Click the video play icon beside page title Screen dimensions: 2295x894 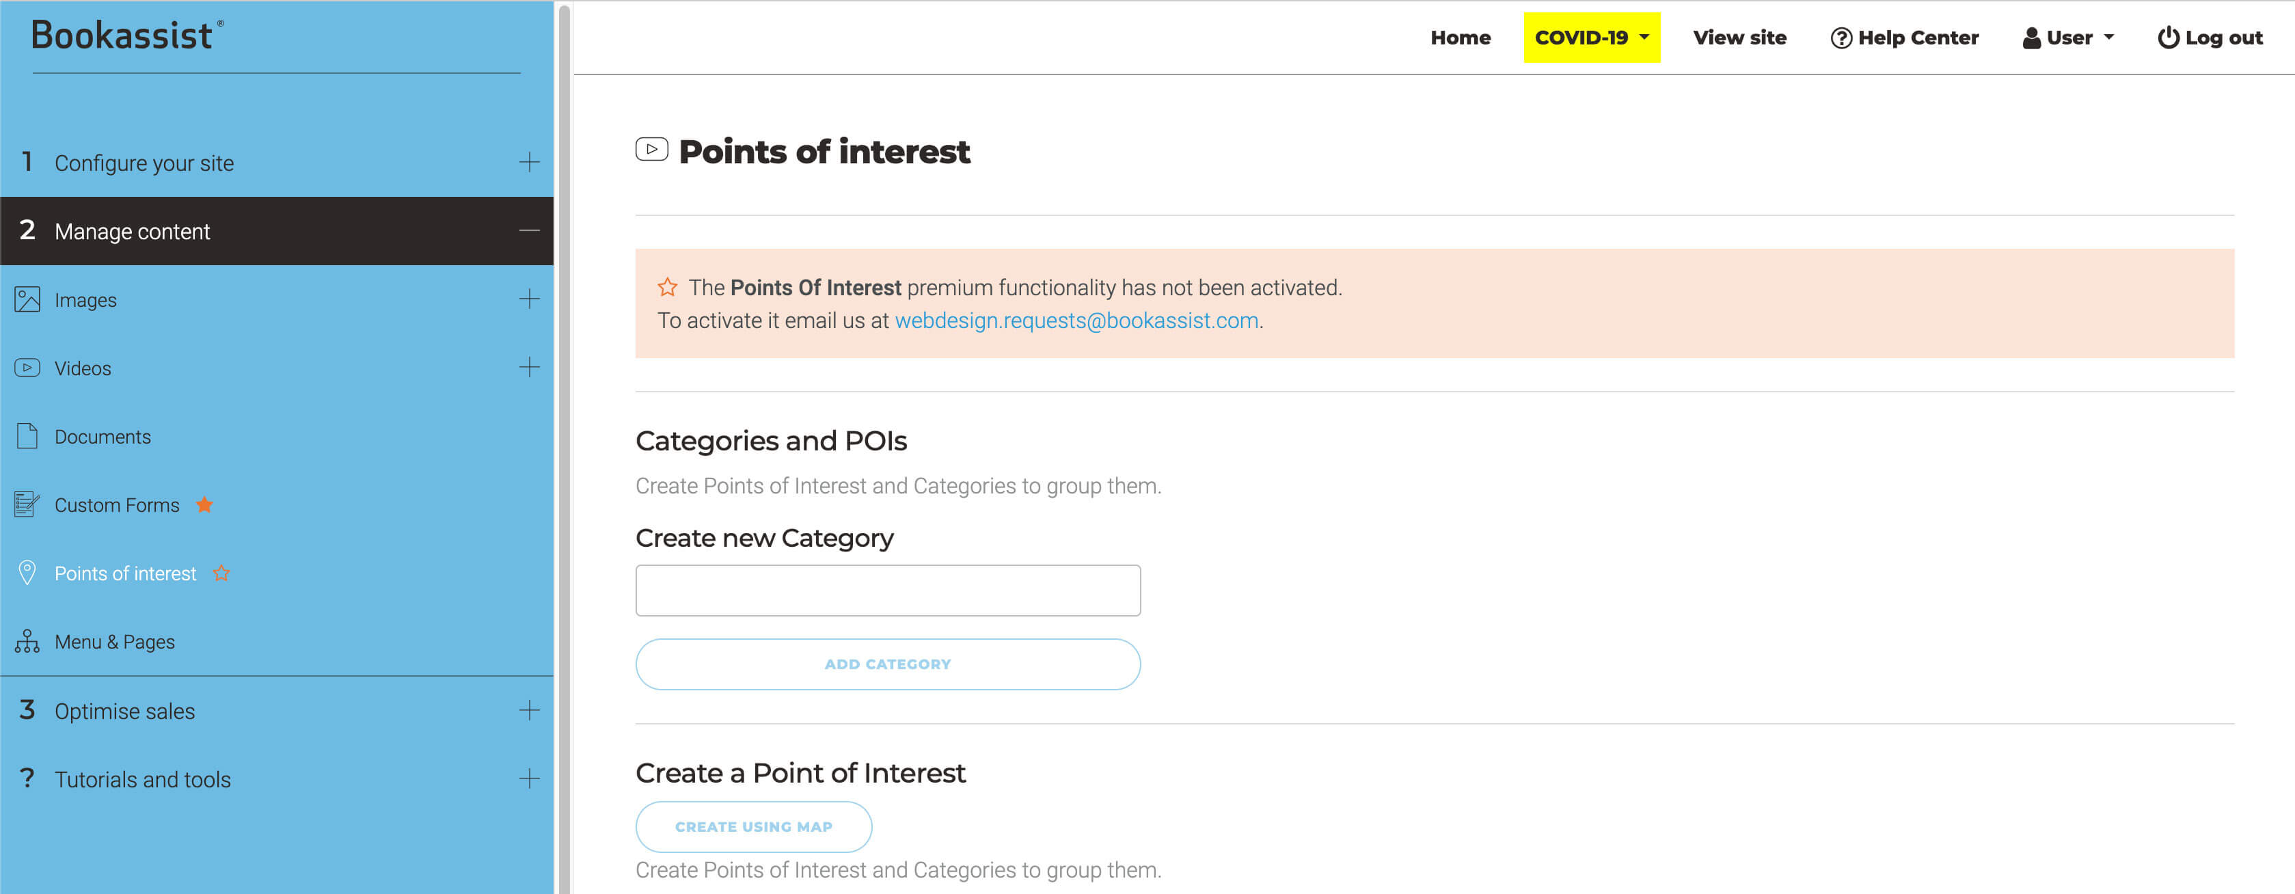click(x=651, y=150)
